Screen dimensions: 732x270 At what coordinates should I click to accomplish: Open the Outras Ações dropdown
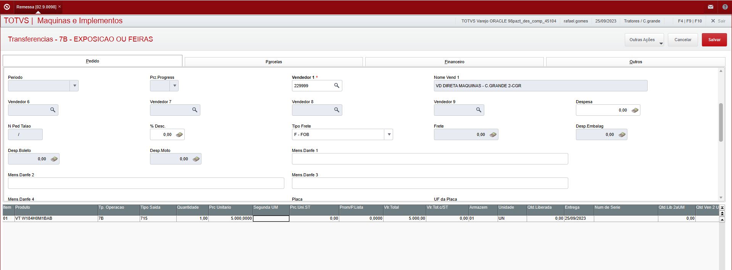[x=644, y=40]
